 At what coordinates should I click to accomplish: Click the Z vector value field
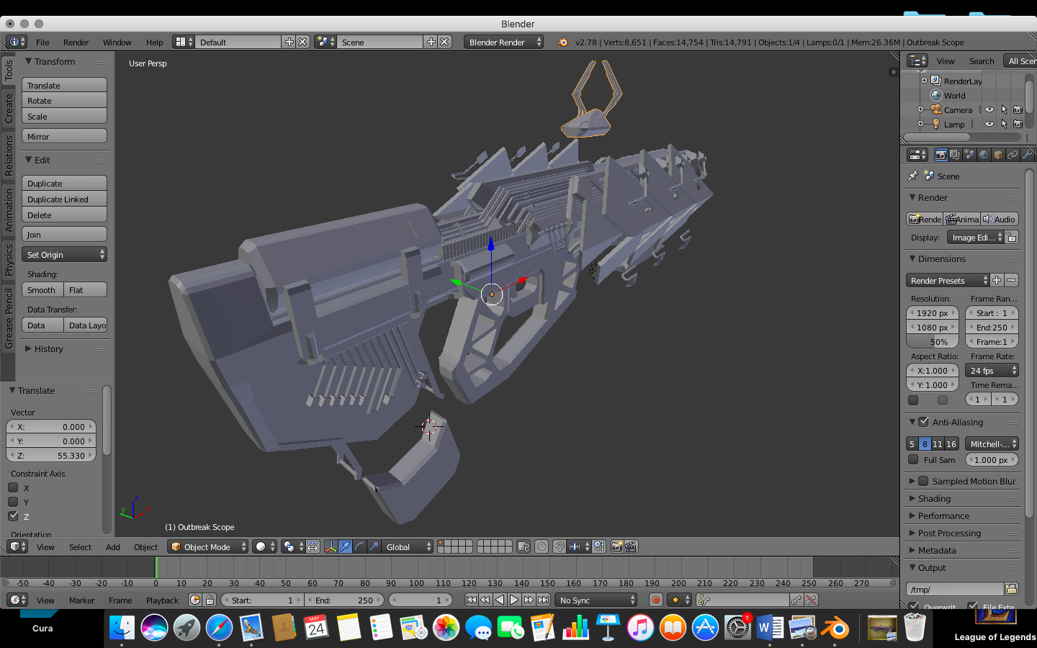(x=50, y=455)
